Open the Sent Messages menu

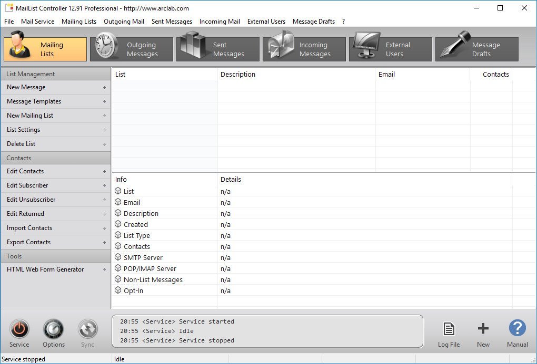[x=172, y=22]
